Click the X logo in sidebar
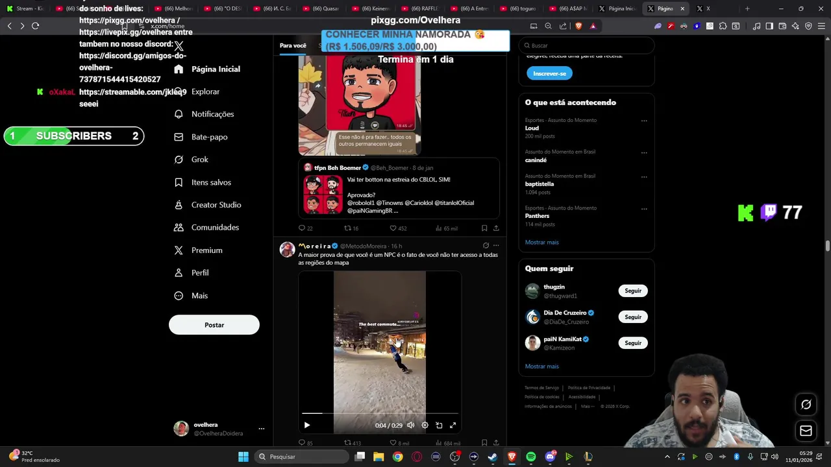This screenshot has height=467, width=831. point(179,46)
